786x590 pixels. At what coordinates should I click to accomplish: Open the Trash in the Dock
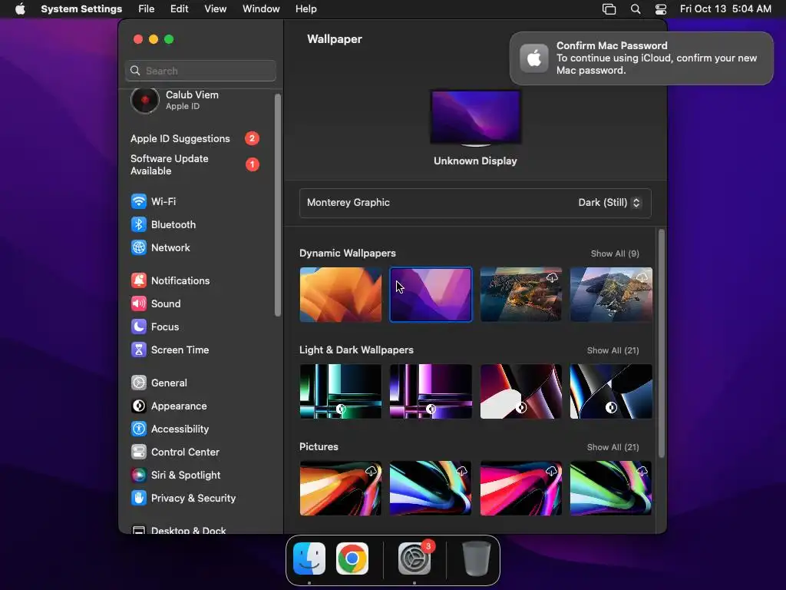coord(476,559)
